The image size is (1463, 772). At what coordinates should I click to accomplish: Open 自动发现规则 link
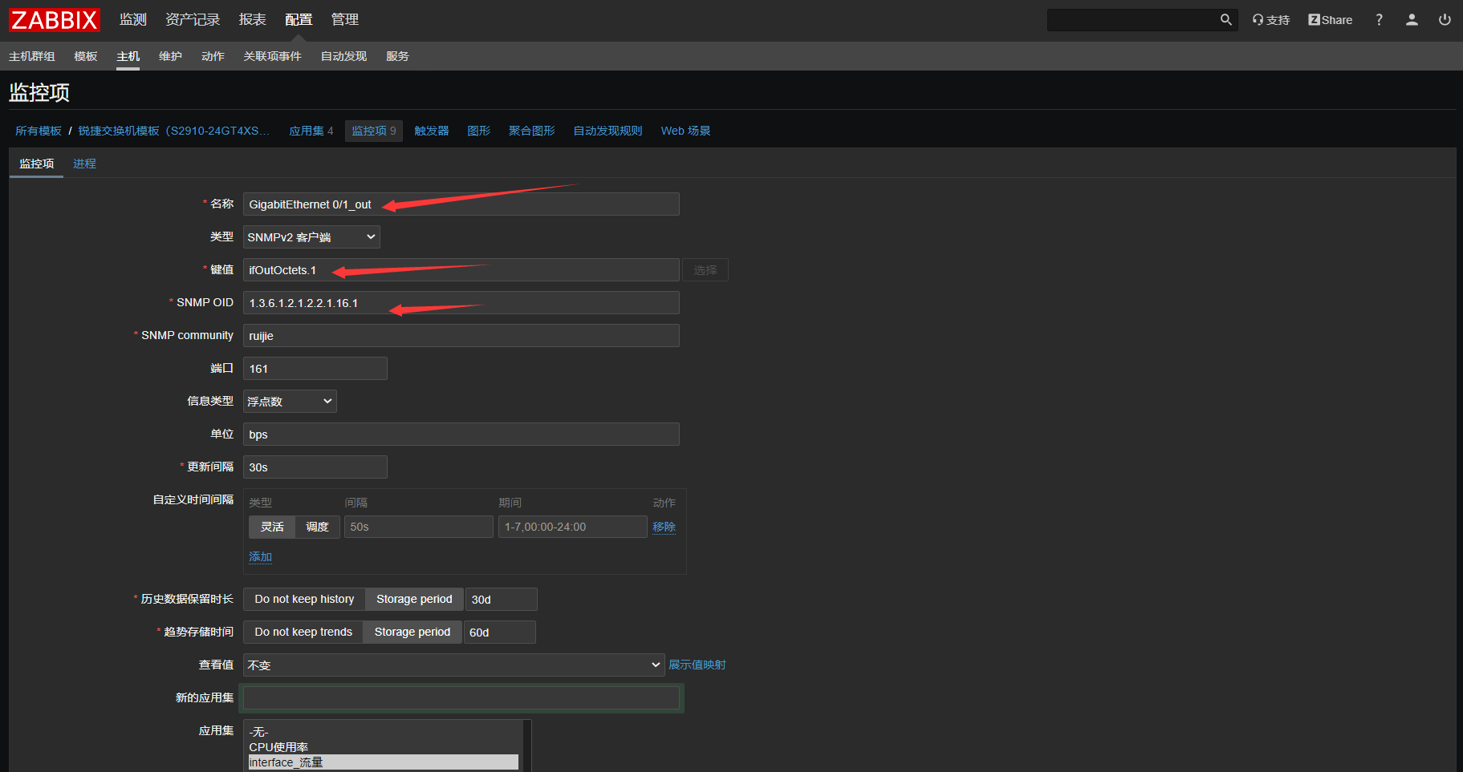(x=608, y=131)
